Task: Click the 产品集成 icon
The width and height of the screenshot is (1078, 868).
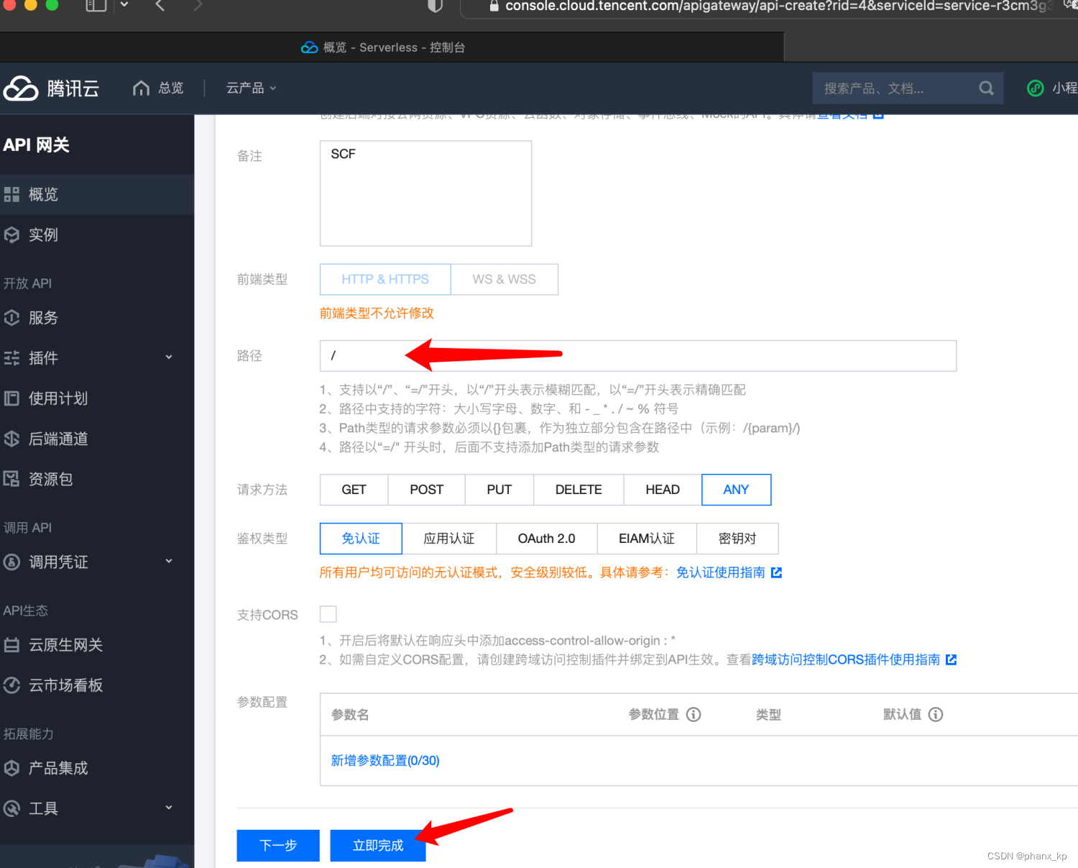Action: pyautogui.click(x=11, y=768)
